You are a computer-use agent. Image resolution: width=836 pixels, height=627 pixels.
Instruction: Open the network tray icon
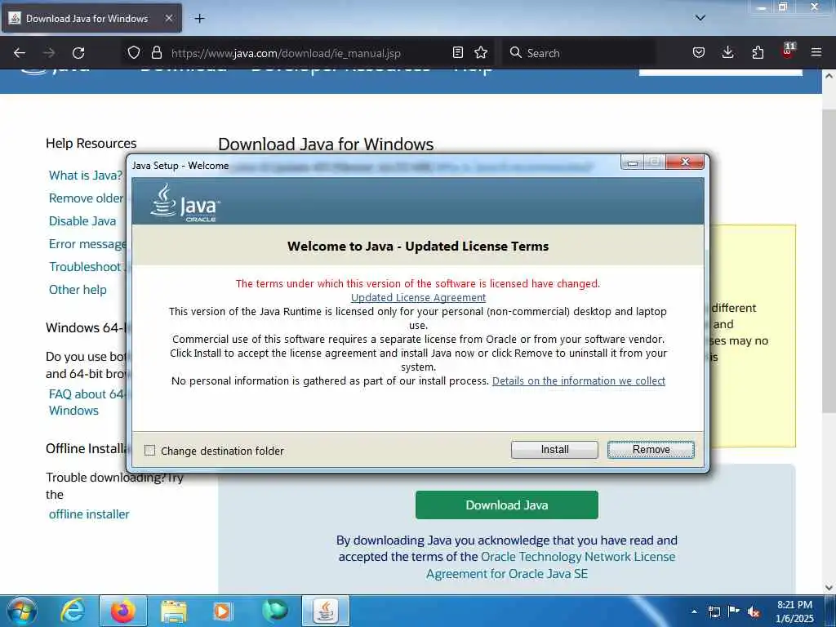point(714,611)
